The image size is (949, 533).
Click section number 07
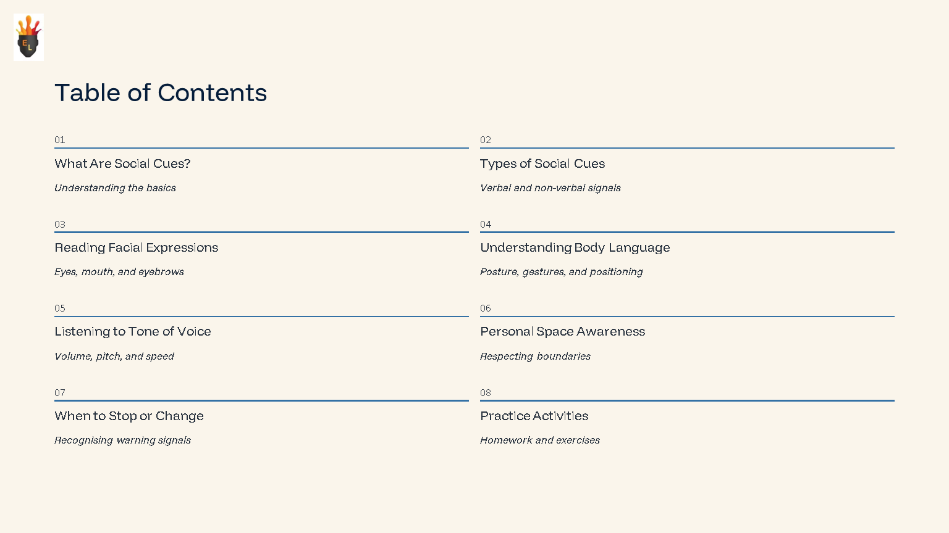pyautogui.click(x=60, y=393)
